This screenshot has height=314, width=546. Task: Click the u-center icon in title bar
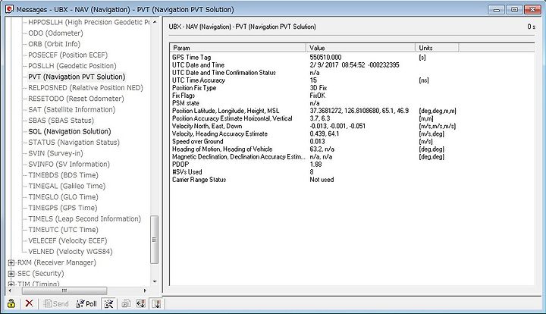[9, 9]
